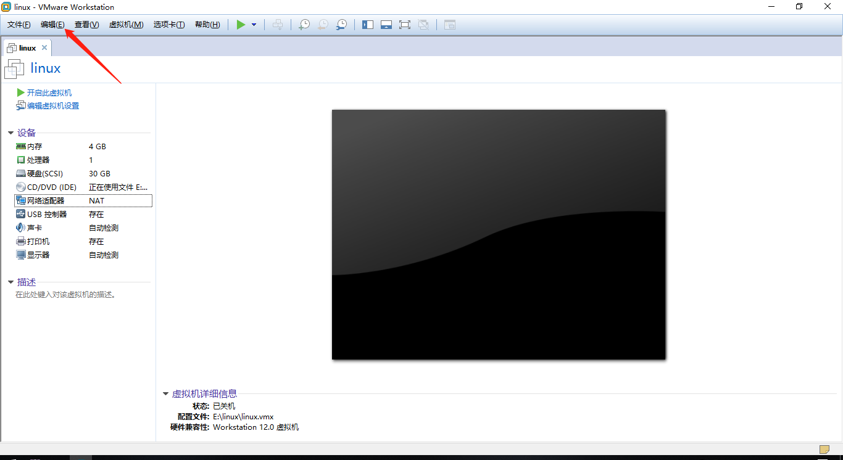Click the network adapter icon
This screenshot has width=843, height=460.
click(x=21, y=201)
